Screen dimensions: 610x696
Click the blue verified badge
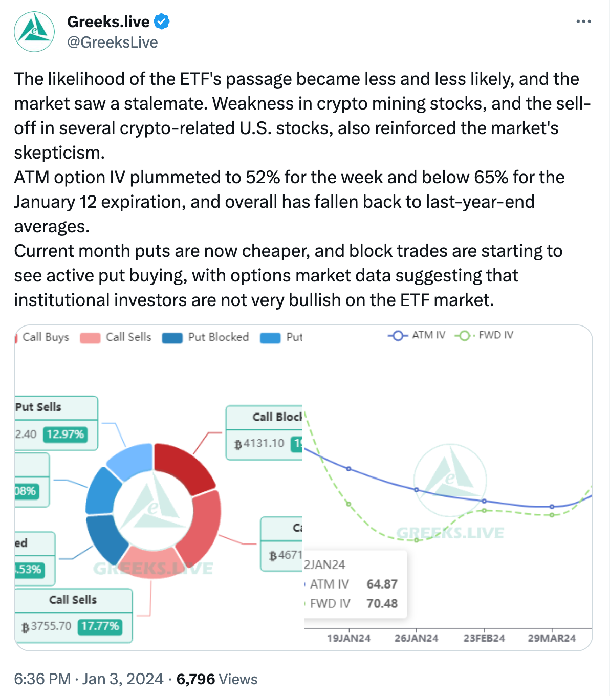pyautogui.click(x=162, y=22)
